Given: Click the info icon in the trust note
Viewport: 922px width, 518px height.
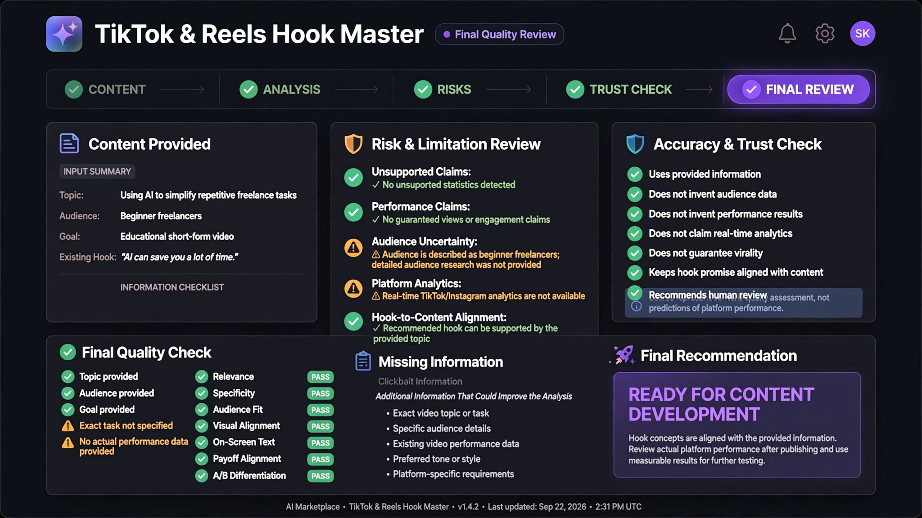Looking at the screenshot, I should coord(636,306).
